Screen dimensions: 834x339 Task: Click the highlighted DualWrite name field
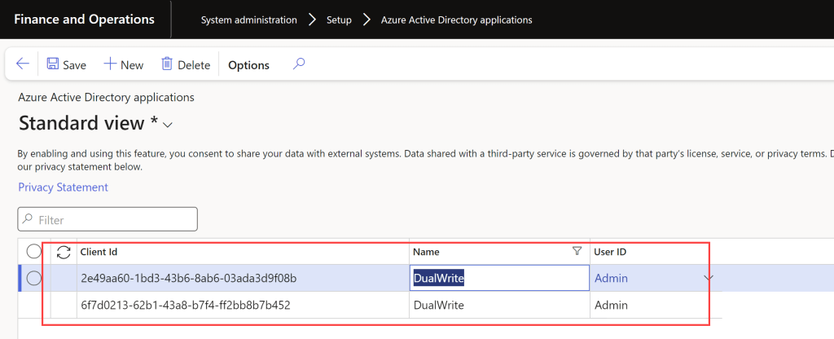pos(498,279)
